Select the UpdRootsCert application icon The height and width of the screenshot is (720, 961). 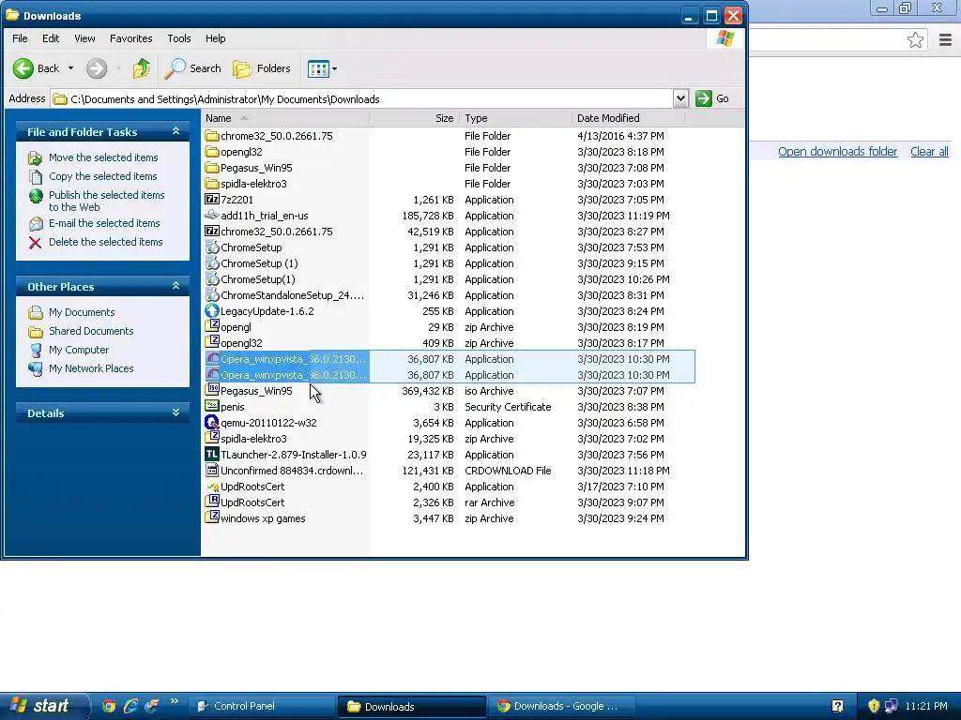click(x=212, y=487)
